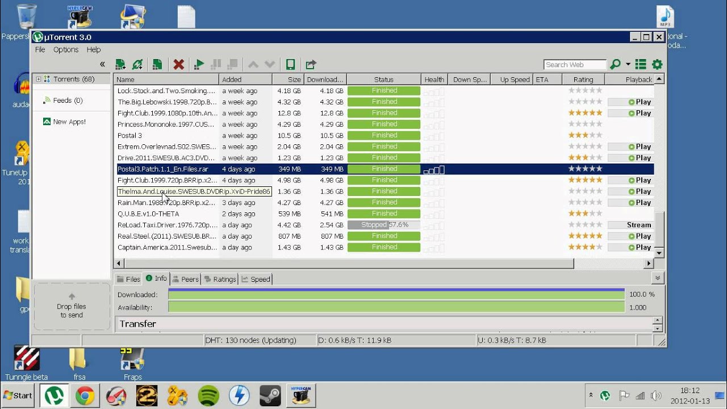
Task: Expand the Torrents (68) tree node
Action: click(x=39, y=79)
